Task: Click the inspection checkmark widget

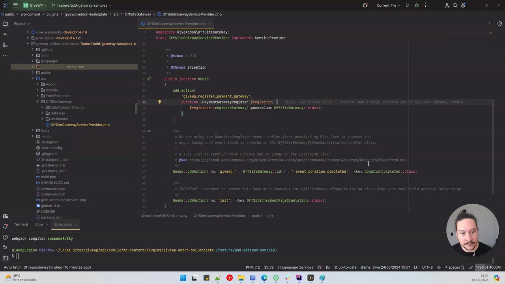Action: click(x=490, y=32)
